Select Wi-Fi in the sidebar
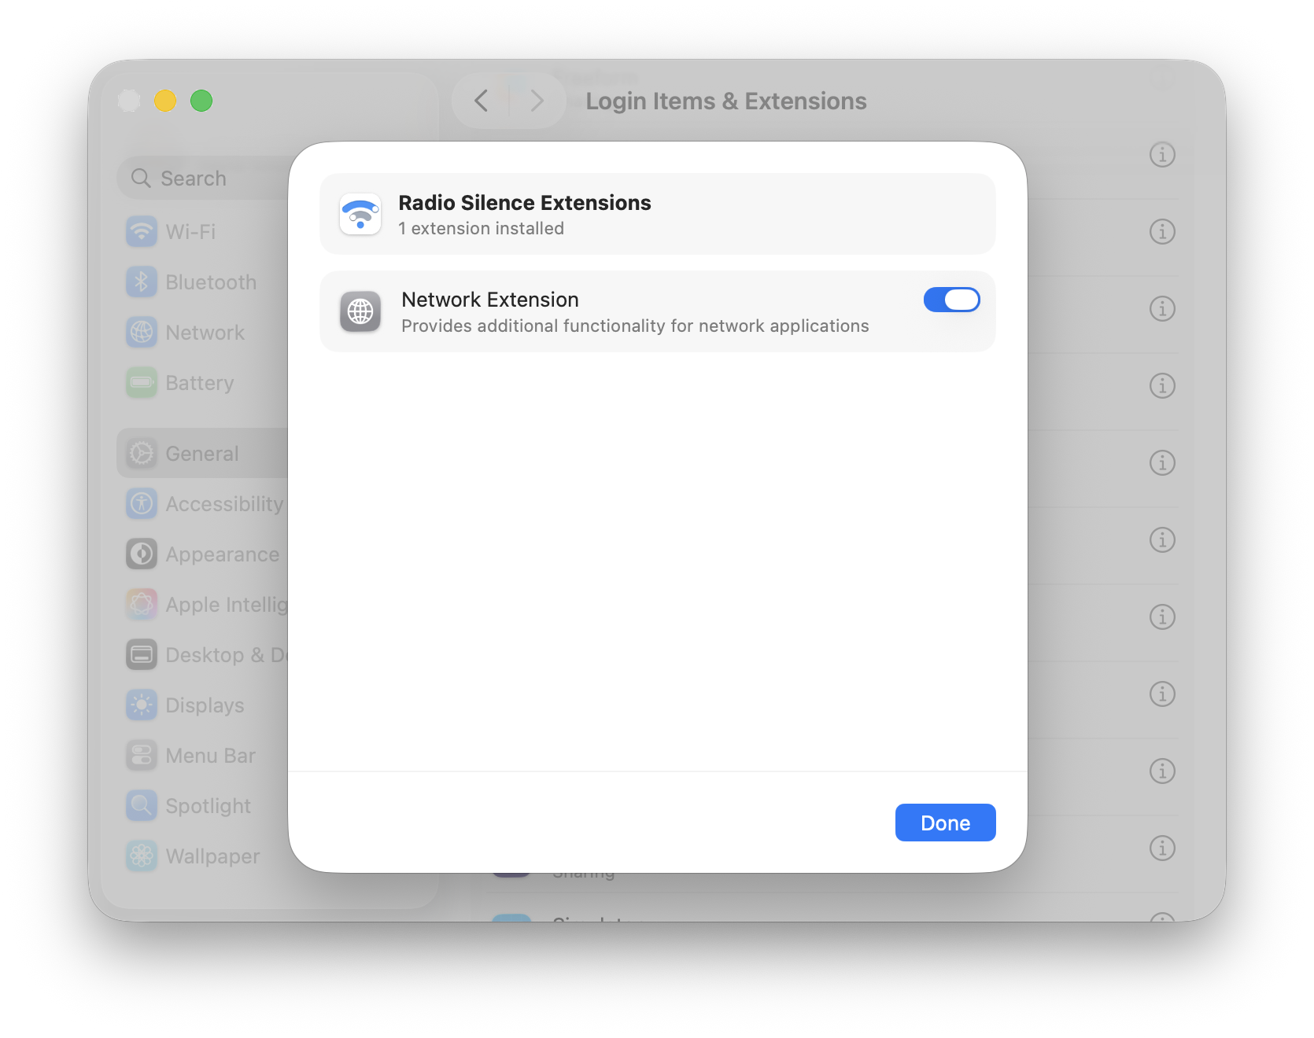This screenshot has height=1038, width=1314. 189,231
